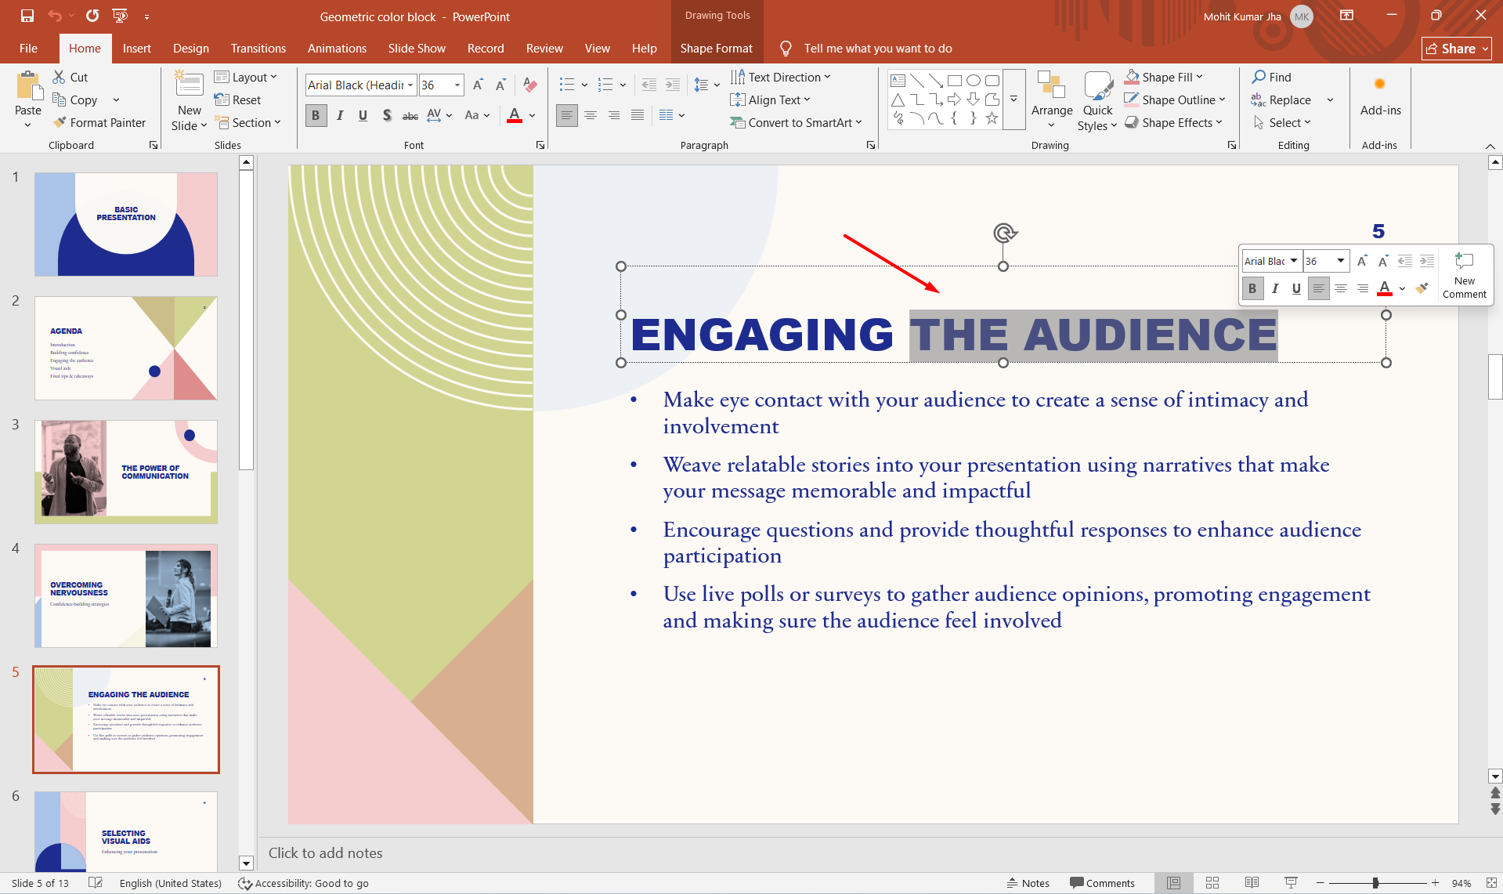Toggle Underline in ribbon Font group

click(363, 115)
